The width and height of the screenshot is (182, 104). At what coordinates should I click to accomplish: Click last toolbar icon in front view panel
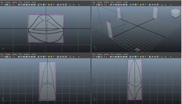79,57
